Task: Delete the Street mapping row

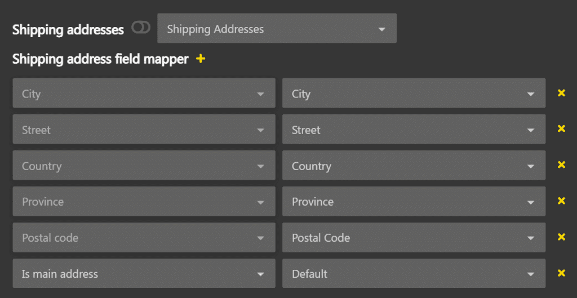Action: tap(561, 129)
